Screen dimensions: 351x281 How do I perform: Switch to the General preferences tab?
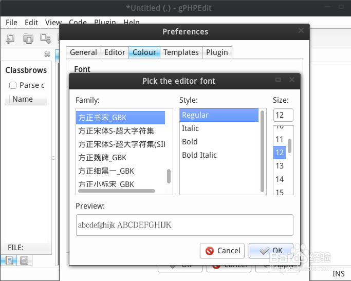coord(83,52)
